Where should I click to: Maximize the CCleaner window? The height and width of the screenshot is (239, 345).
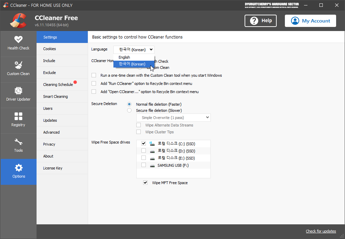[x=321, y=5]
